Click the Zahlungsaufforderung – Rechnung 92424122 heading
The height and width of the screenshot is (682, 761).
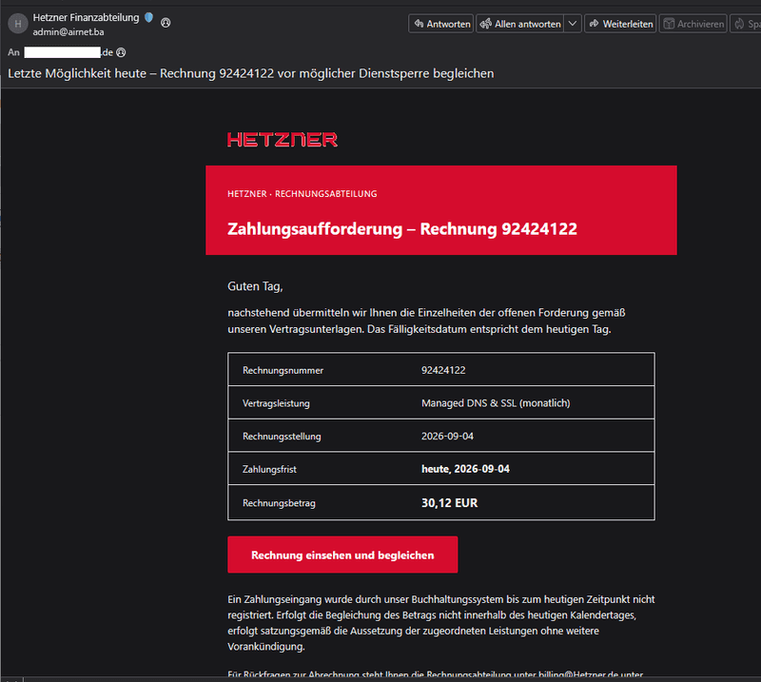tap(402, 228)
